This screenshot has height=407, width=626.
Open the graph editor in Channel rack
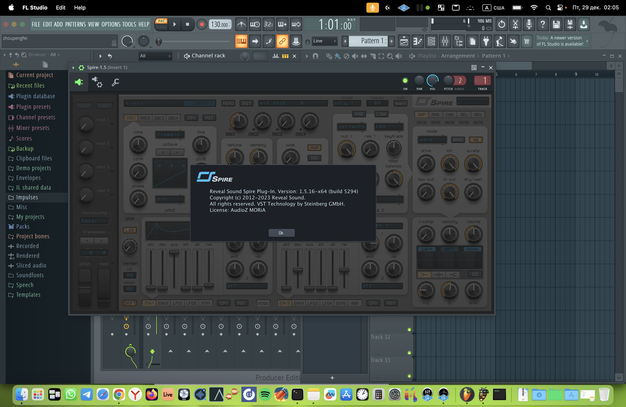(276, 56)
